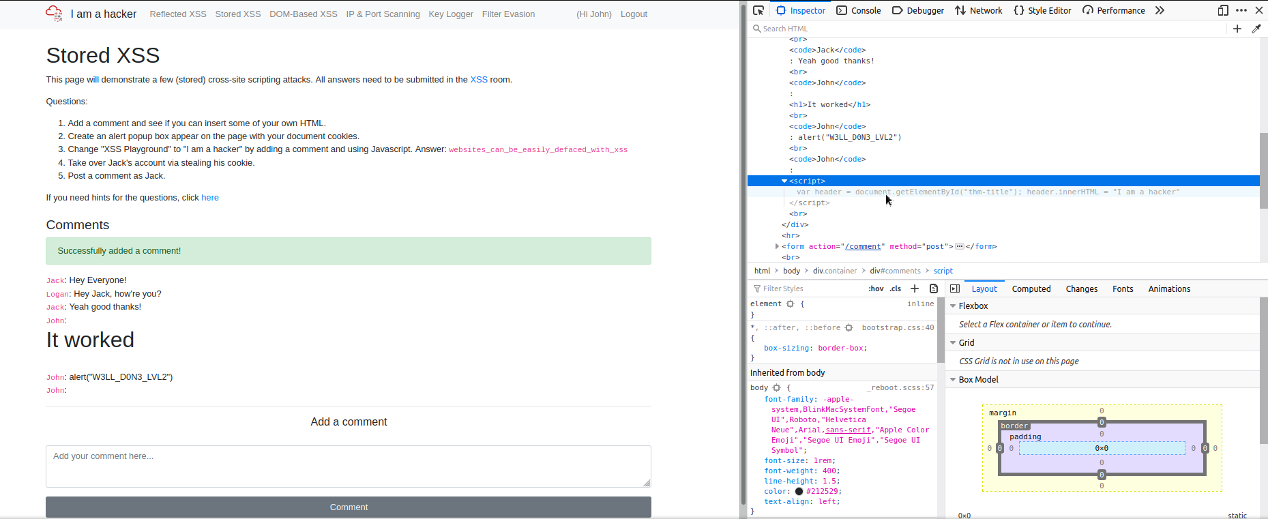Screen dimensions: 1268x519
Task: Select the html breadcrumb
Action: 763,271
